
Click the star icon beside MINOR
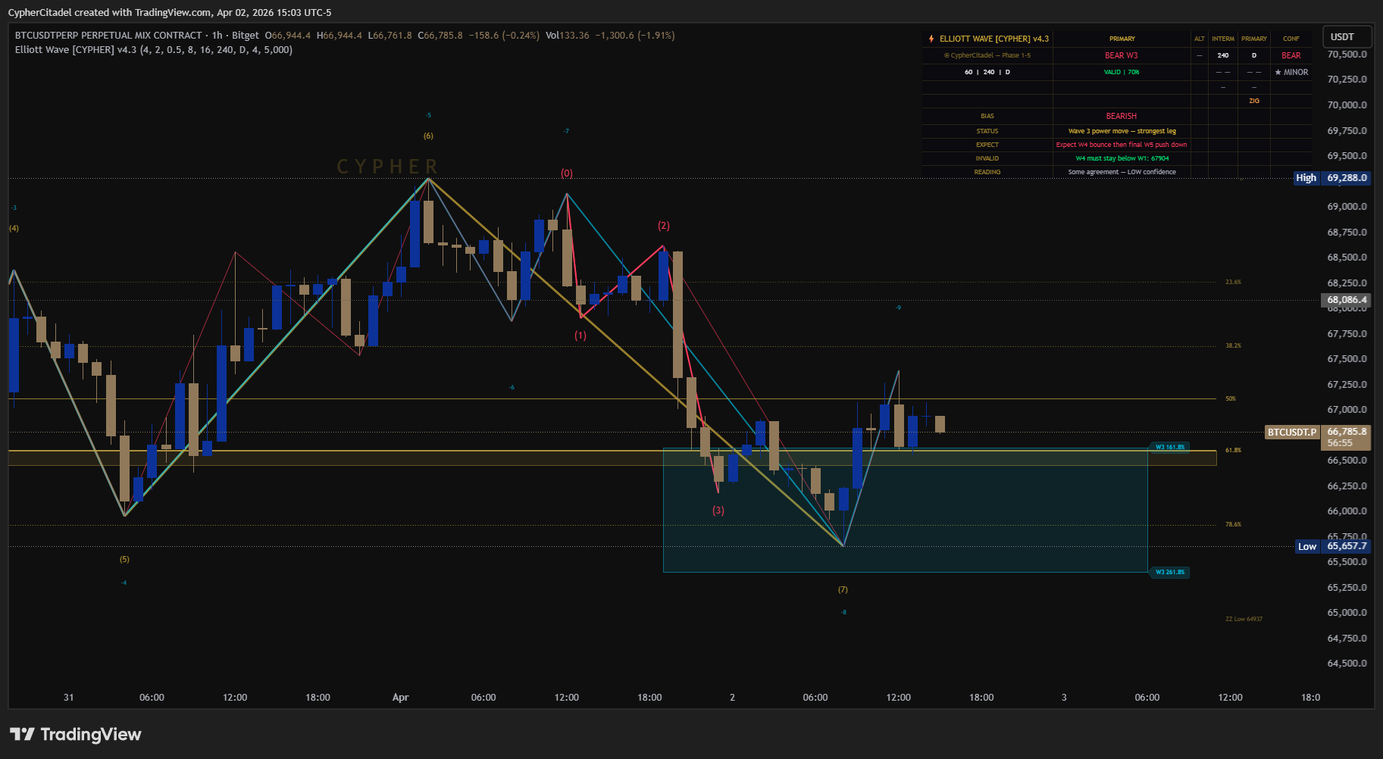tap(1278, 73)
